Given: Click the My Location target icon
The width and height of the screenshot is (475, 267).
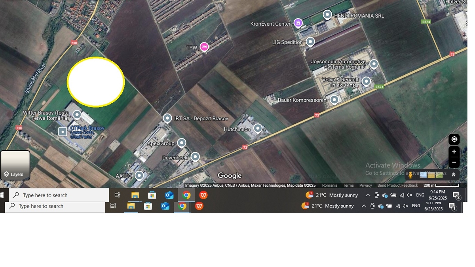Looking at the screenshot, I should (454, 139).
